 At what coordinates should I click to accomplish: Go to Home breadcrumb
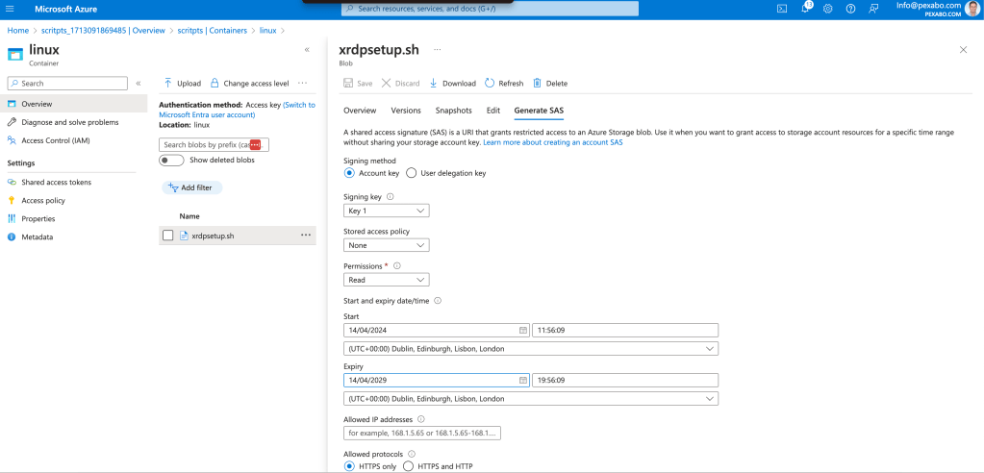pos(17,30)
